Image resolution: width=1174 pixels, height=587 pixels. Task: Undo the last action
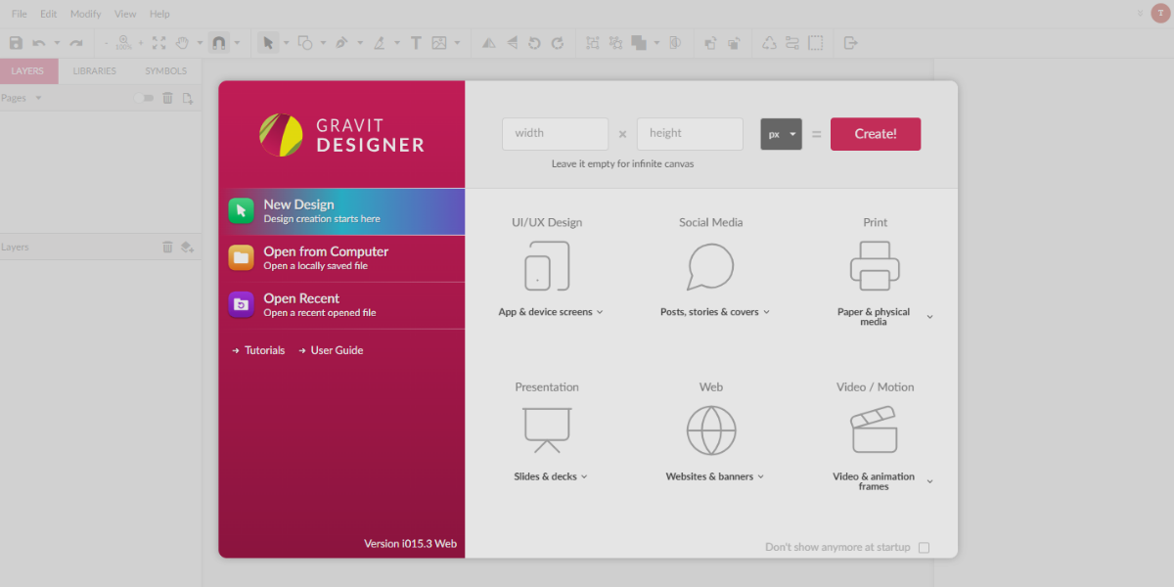39,43
